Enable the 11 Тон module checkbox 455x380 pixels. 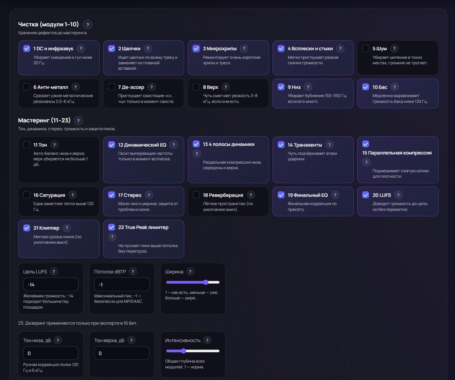(x=27, y=145)
